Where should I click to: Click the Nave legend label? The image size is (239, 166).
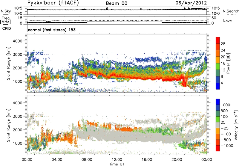click(227, 21)
